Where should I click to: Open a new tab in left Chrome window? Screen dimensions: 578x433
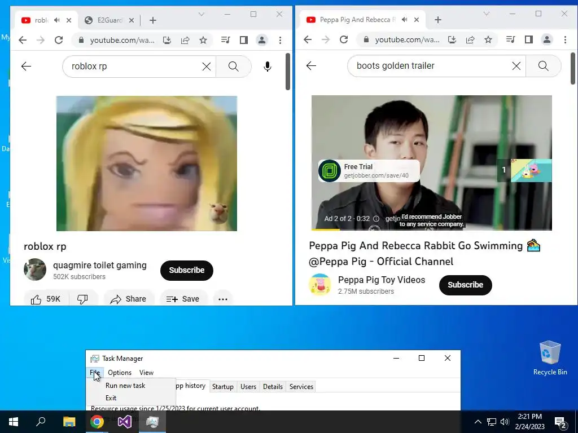pos(153,20)
